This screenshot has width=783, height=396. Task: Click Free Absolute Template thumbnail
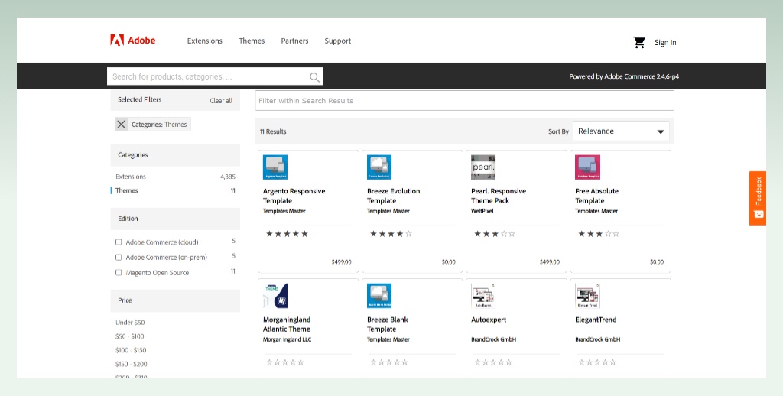click(x=587, y=167)
